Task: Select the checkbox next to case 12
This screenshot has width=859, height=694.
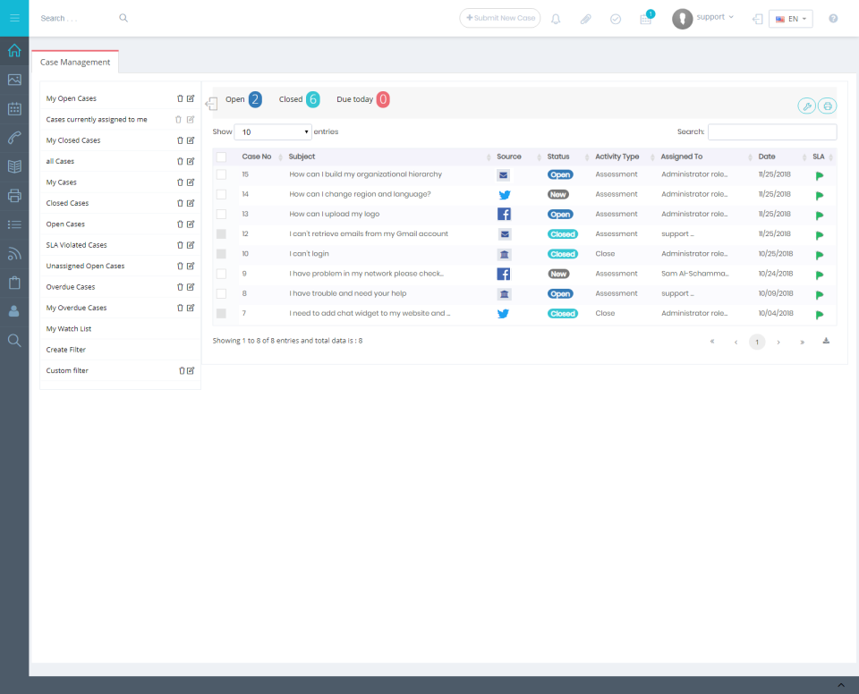Action: [220, 233]
